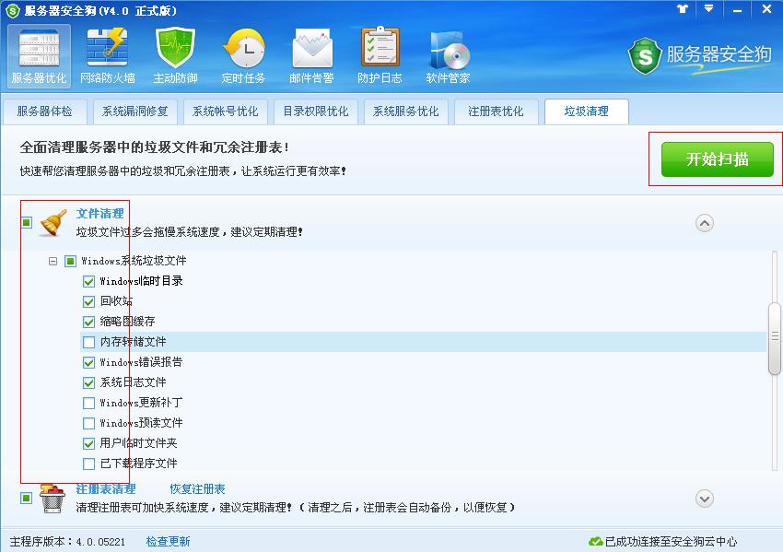Image resolution: width=783 pixels, height=552 pixels.
Task: Expand the 注册表清理 section chevron
Action: (x=705, y=499)
